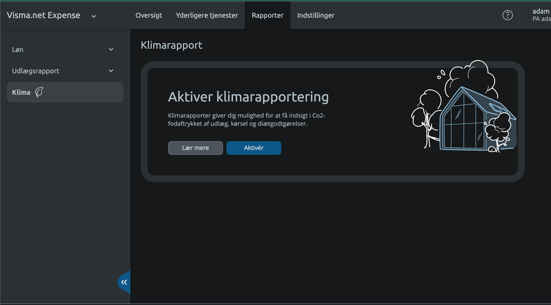Viewport: 551px width, 305px height.
Task: Click the Aktivér button
Action: pos(254,148)
